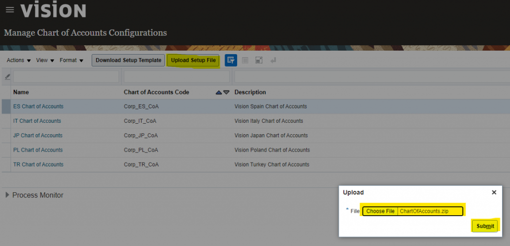Image resolution: width=510 pixels, height=246 pixels.
Task: Open the Actions dropdown menu
Action: pyautogui.click(x=18, y=60)
